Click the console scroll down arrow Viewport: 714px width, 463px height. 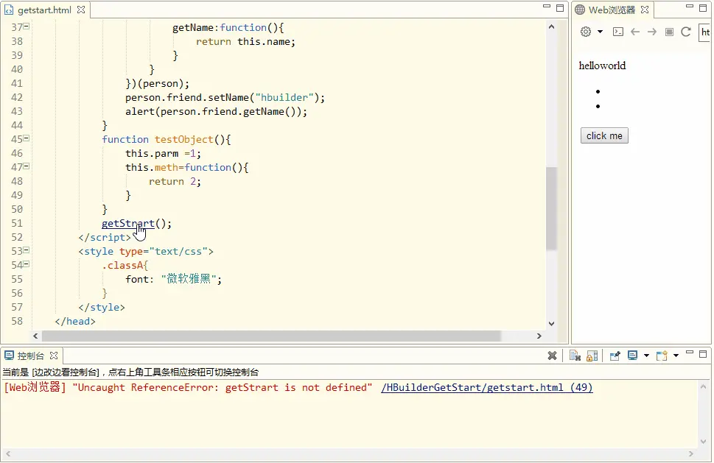click(704, 442)
